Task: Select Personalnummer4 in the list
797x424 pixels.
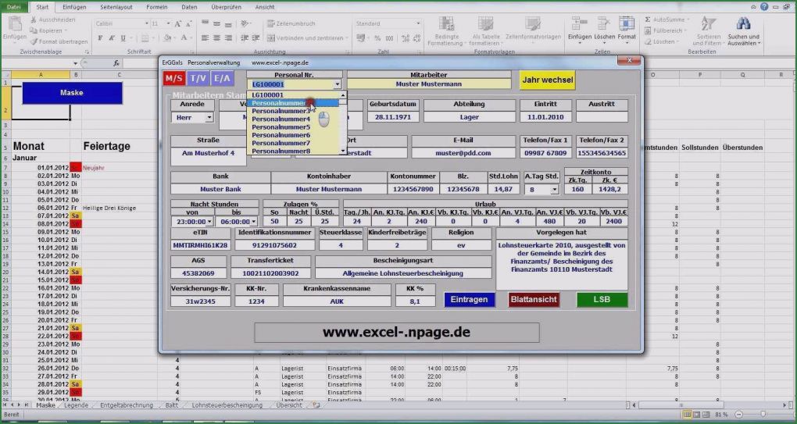Action: click(x=281, y=119)
